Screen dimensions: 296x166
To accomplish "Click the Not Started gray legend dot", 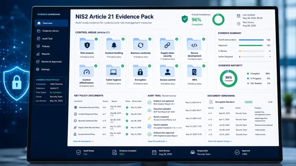I will (248, 83).
